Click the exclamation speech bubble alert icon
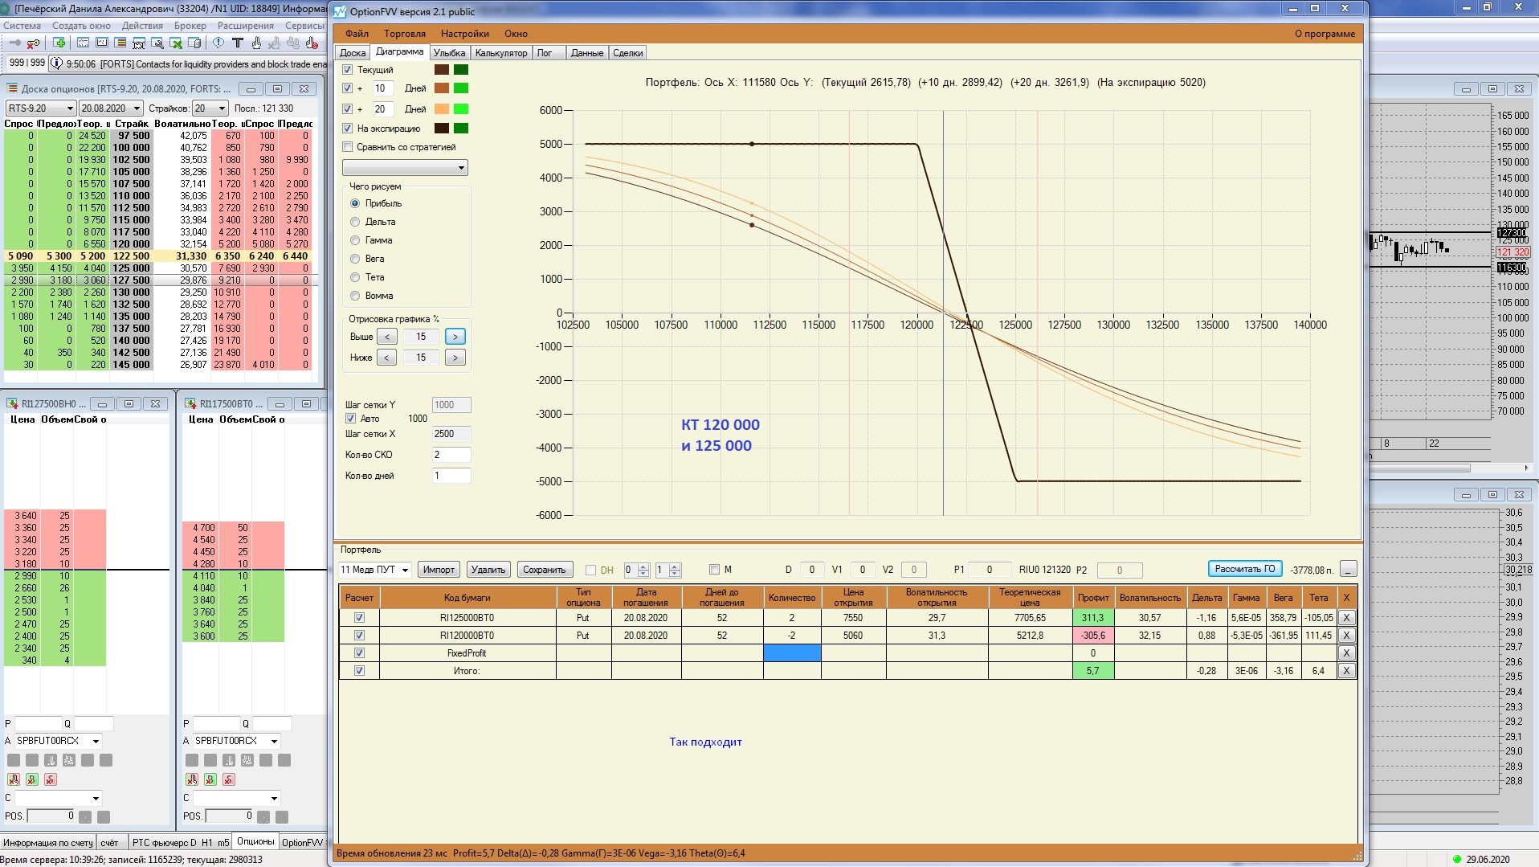This screenshot has height=867, width=1539. 218,43
